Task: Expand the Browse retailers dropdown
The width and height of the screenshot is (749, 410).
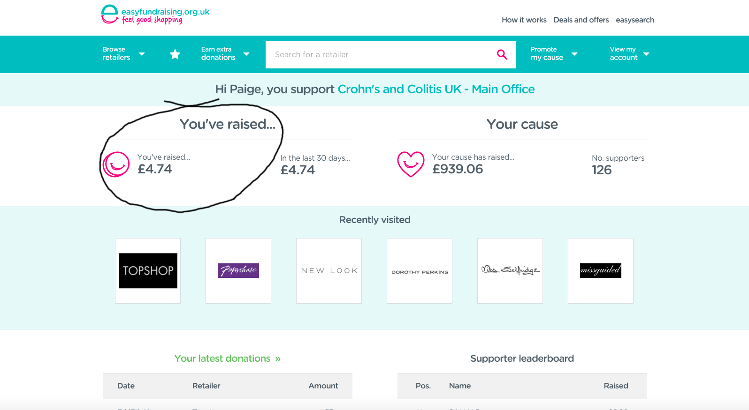Action: pyautogui.click(x=123, y=54)
